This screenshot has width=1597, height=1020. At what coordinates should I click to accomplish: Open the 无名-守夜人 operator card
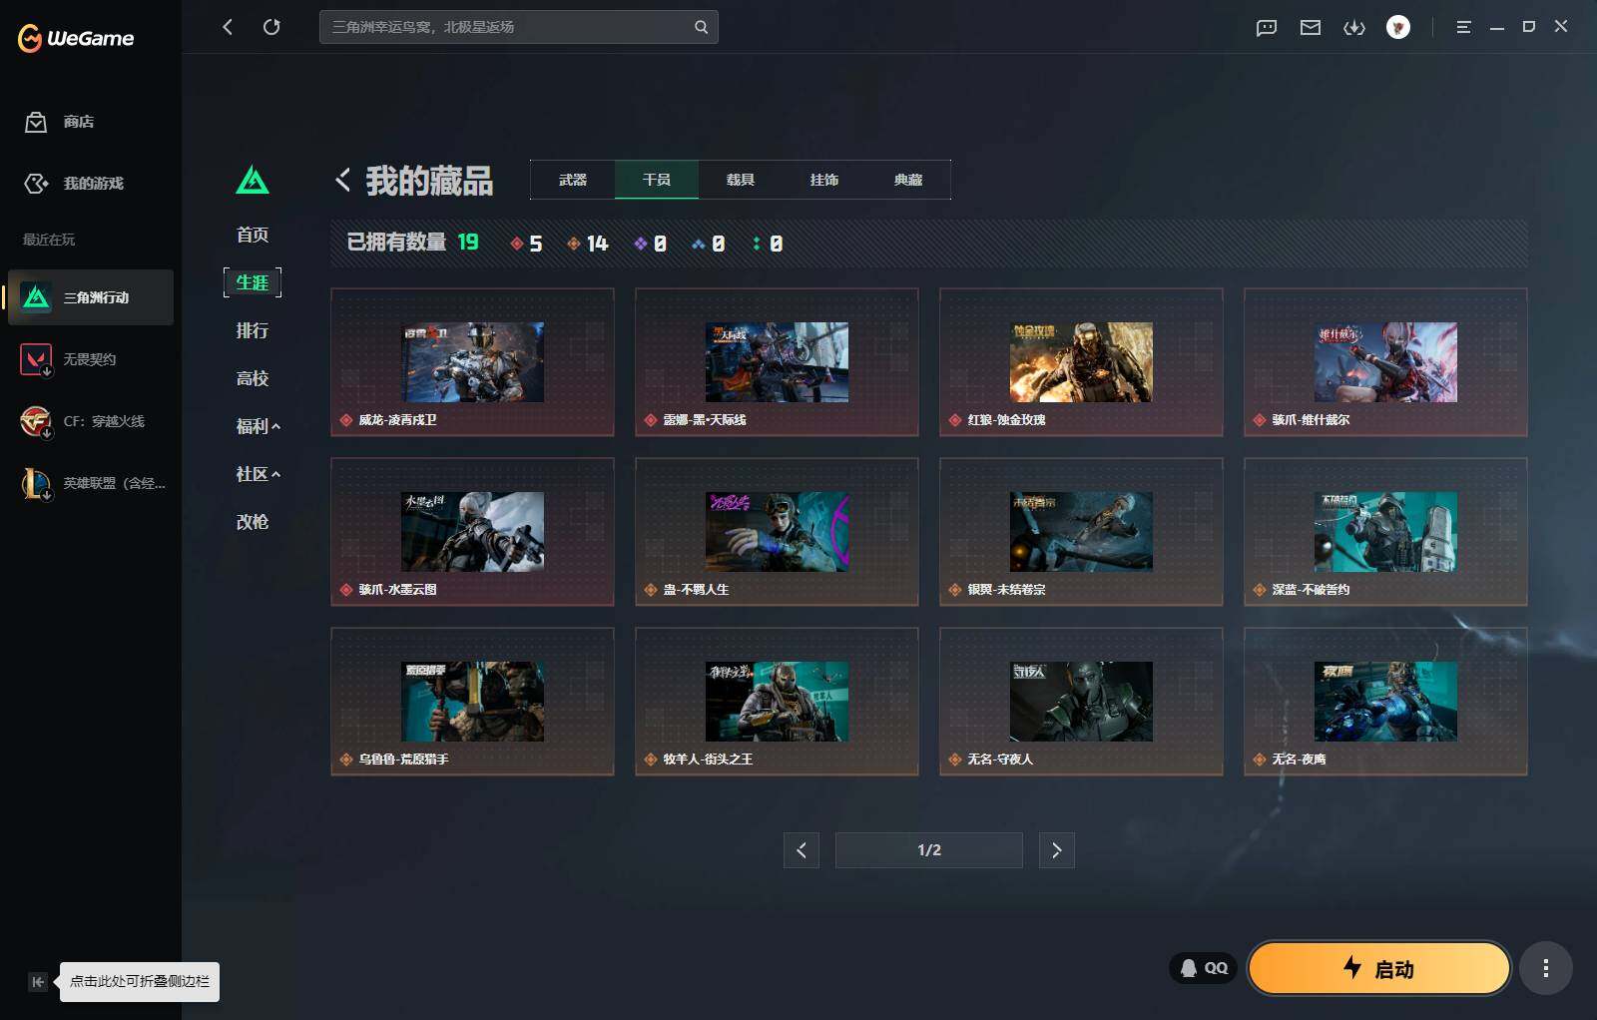[x=1081, y=702]
